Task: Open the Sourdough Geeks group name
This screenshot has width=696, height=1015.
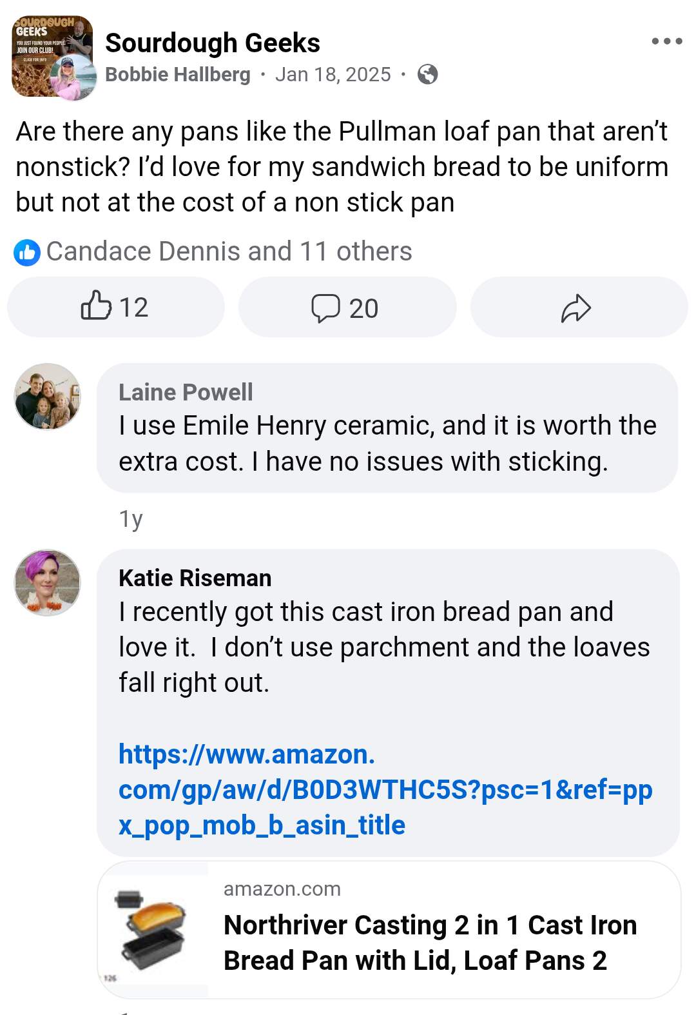Action: (212, 43)
